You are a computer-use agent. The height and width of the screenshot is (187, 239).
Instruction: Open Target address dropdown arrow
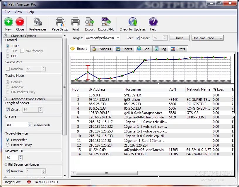(x=118, y=38)
